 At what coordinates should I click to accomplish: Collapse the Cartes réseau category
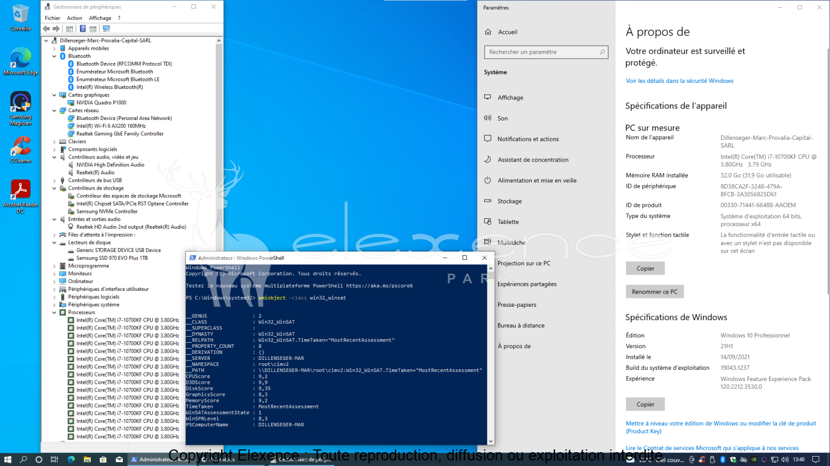[x=54, y=111]
